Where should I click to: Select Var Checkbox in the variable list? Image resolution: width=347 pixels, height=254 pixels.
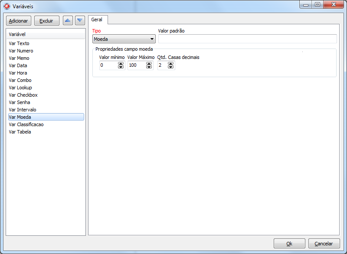pyautogui.click(x=23, y=95)
